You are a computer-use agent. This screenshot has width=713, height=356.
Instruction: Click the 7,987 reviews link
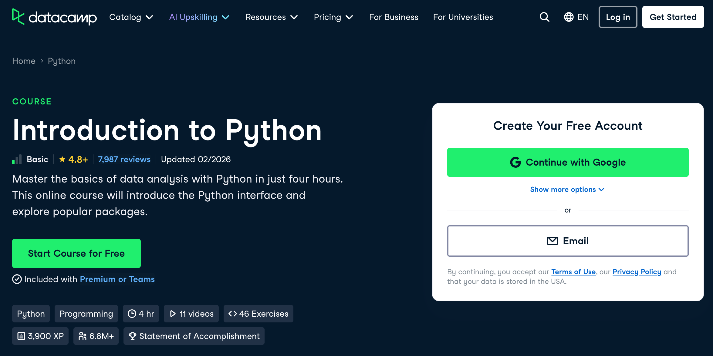click(124, 159)
